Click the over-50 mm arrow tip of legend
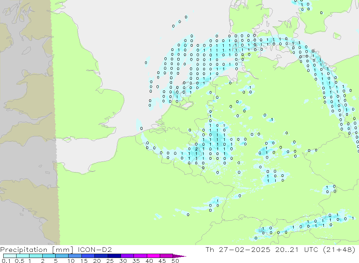Image resolution: width=359 pixels, height=263 pixels. pos(179,256)
